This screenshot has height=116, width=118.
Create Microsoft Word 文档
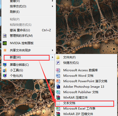(x=78, y=76)
